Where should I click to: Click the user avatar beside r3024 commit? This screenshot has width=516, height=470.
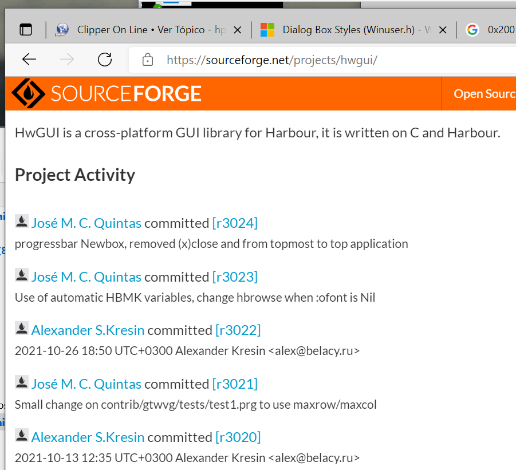tap(22, 222)
